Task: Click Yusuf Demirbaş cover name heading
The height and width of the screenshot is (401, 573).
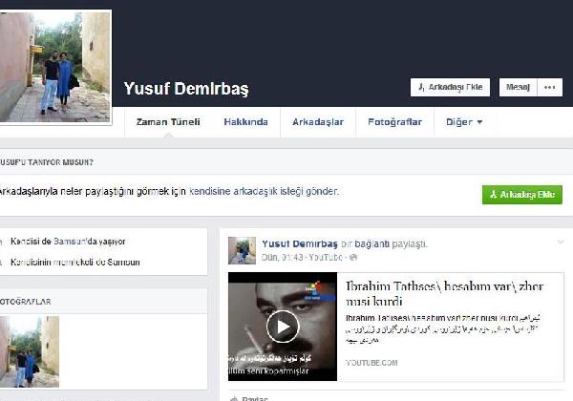Action: click(186, 89)
